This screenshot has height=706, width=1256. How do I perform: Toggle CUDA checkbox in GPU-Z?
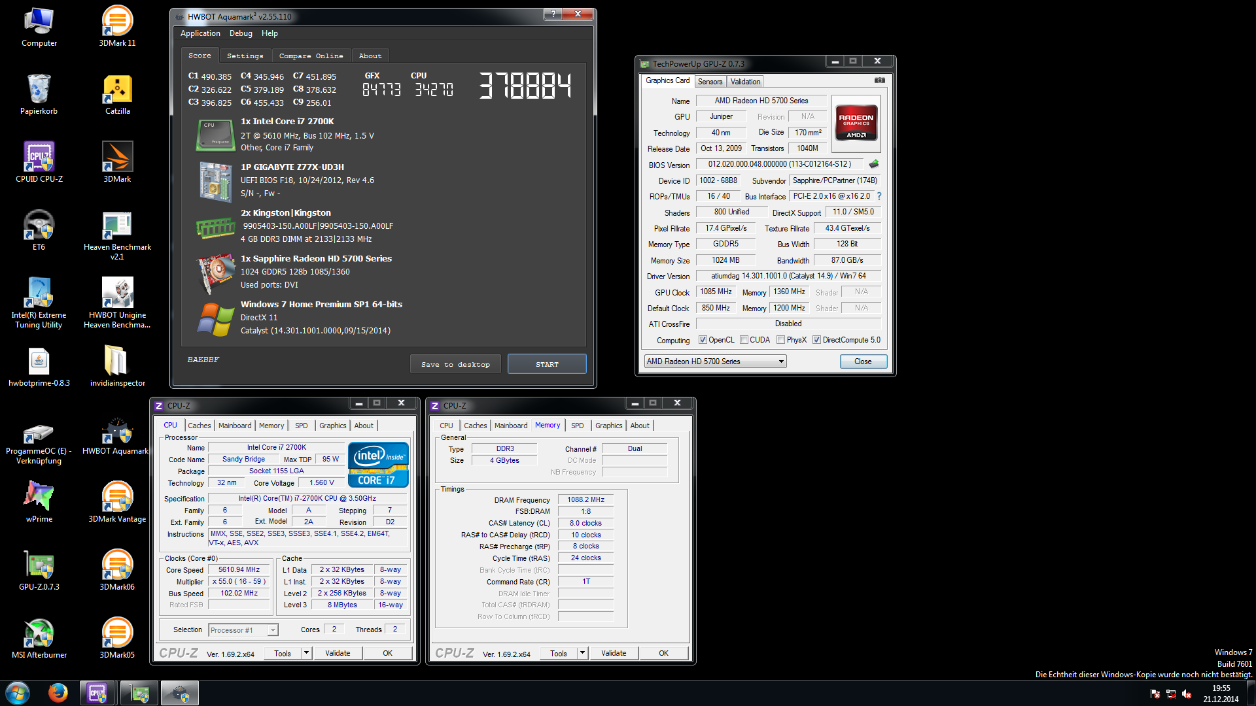click(x=744, y=340)
